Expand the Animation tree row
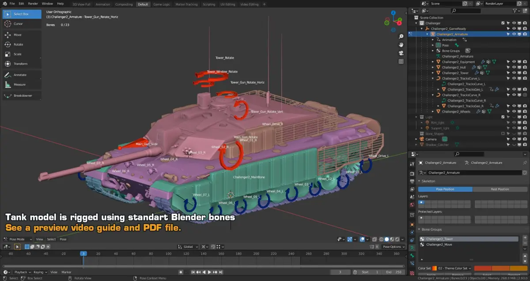 (x=433, y=40)
